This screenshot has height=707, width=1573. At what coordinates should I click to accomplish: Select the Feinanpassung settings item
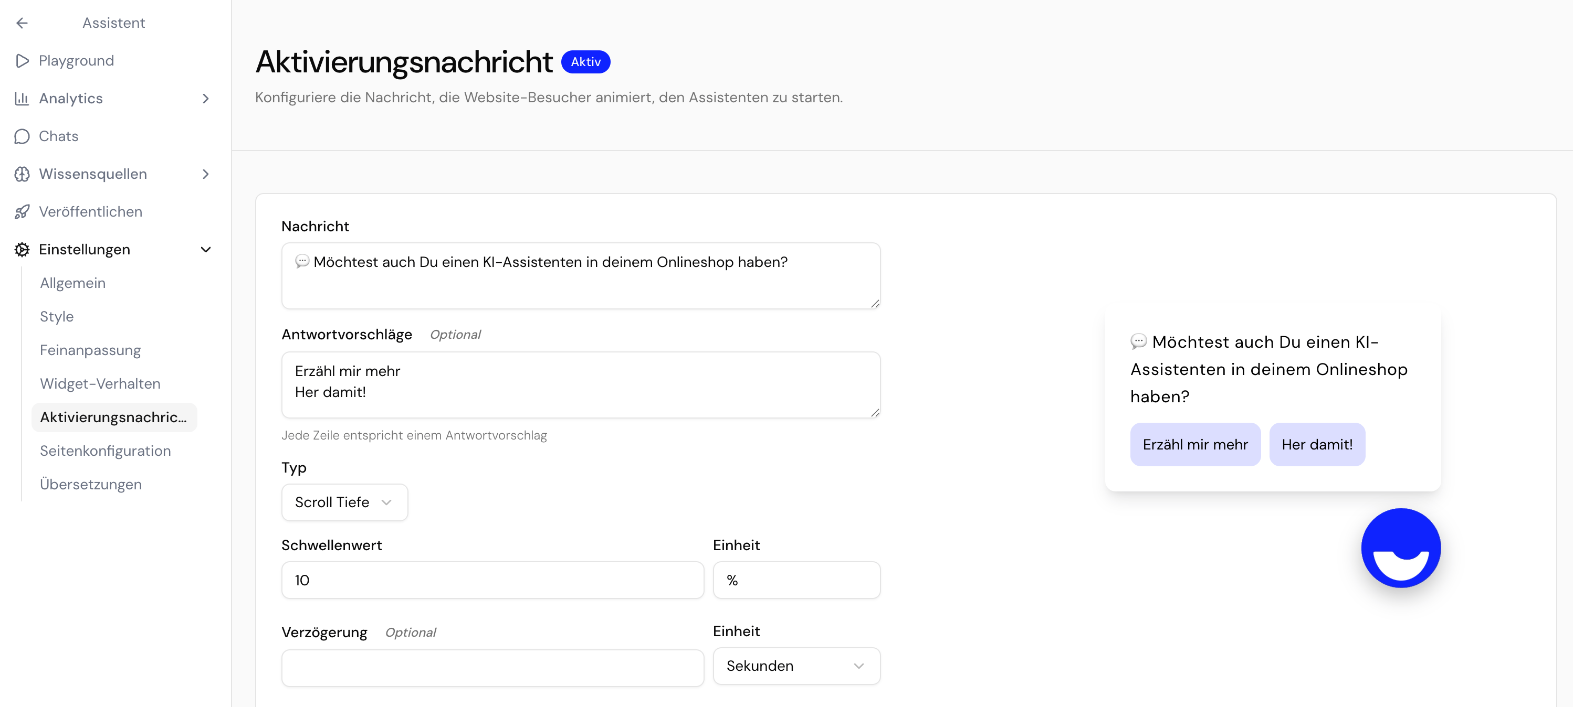(x=90, y=350)
